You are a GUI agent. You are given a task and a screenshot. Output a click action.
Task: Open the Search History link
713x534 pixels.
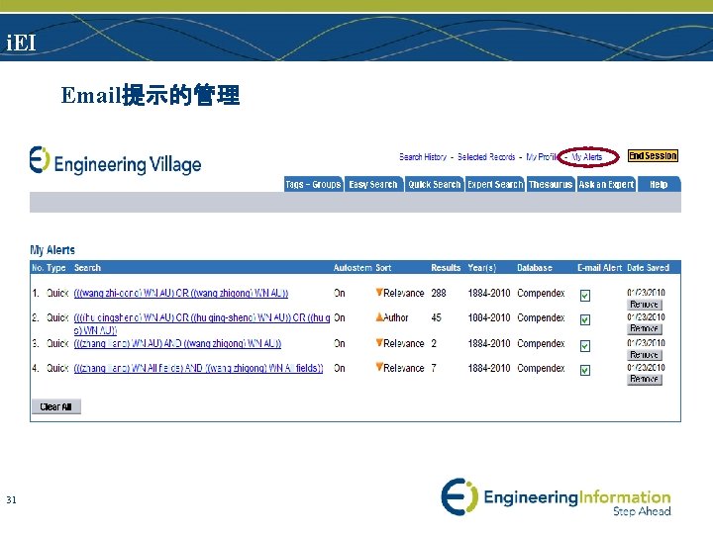click(x=423, y=156)
